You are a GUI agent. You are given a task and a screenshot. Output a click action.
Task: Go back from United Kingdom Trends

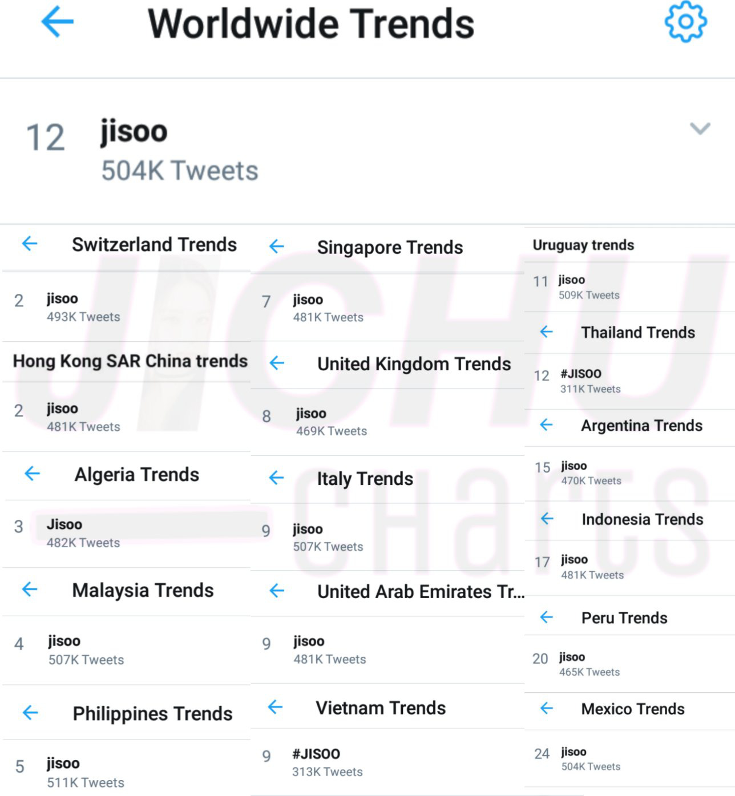click(x=277, y=363)
